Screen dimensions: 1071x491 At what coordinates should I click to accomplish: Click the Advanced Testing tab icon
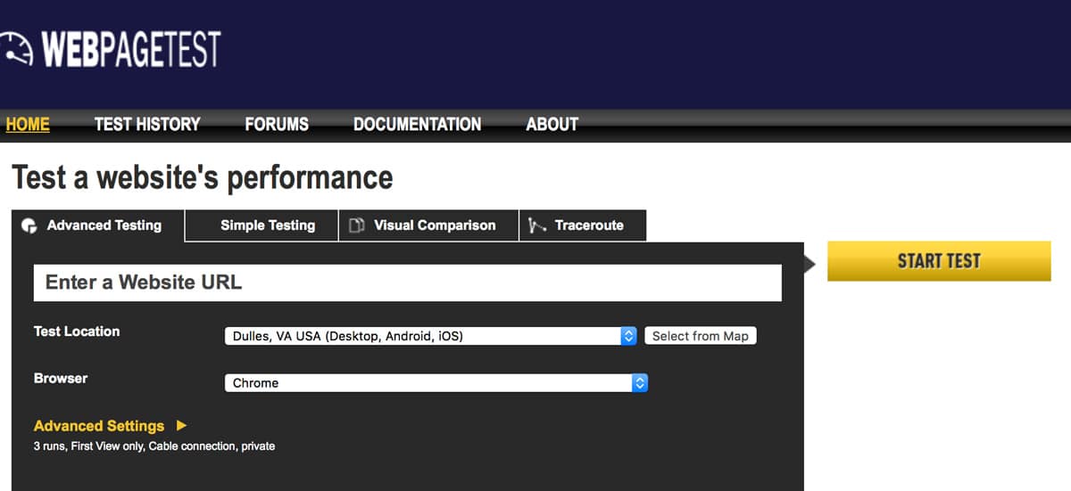[29, 225]
